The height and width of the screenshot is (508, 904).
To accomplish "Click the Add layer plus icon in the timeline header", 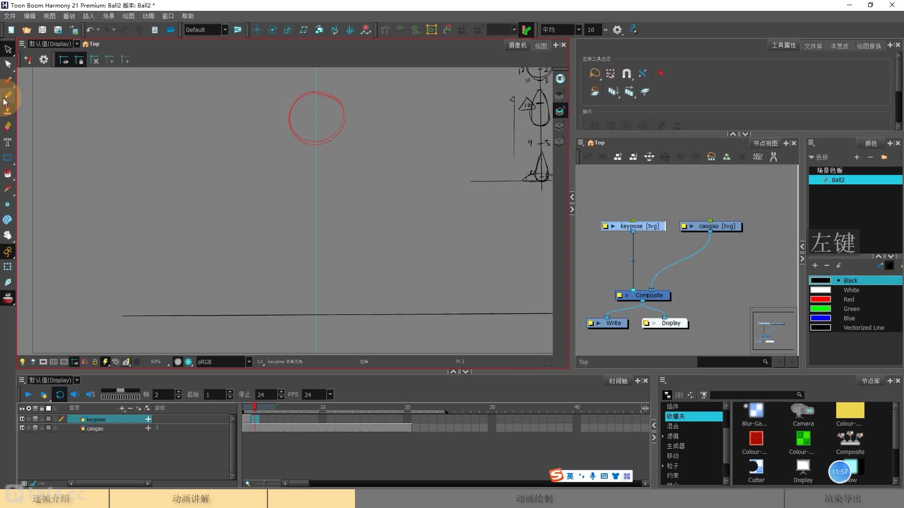I will pos(122,408).
